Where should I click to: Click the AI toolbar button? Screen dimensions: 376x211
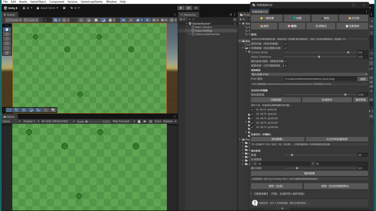point(75,8)
